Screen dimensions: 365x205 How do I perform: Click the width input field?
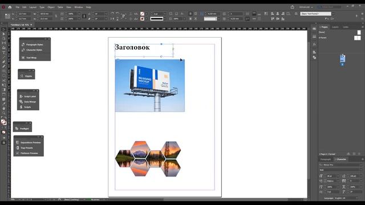click(x=46, y=14)
